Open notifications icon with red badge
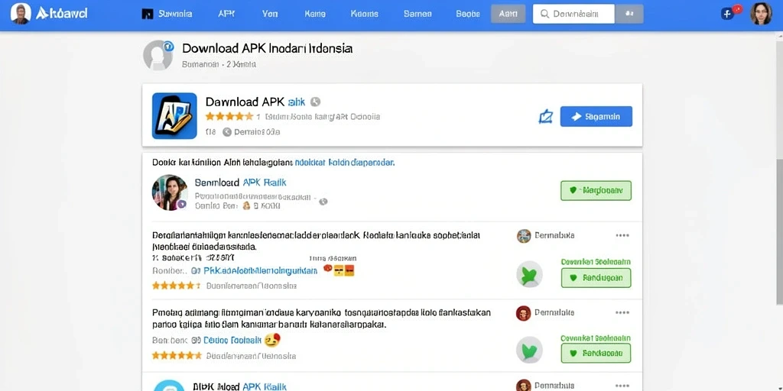The height and width of the screenshot is (391, 783). [x=731, y=12]
